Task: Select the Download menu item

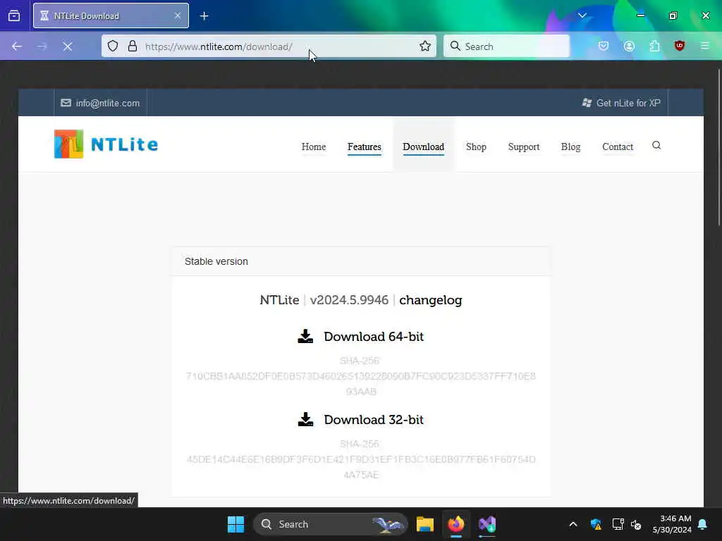Action: [423, 147]
